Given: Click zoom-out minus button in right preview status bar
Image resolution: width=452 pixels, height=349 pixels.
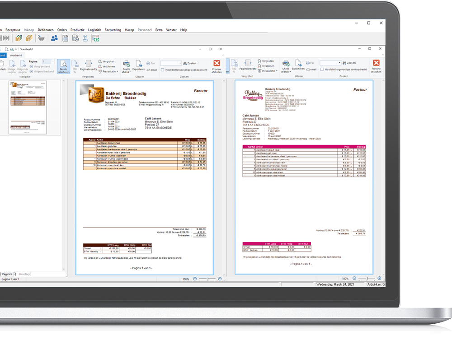Looking at the screenshot, I should (354, 278).
